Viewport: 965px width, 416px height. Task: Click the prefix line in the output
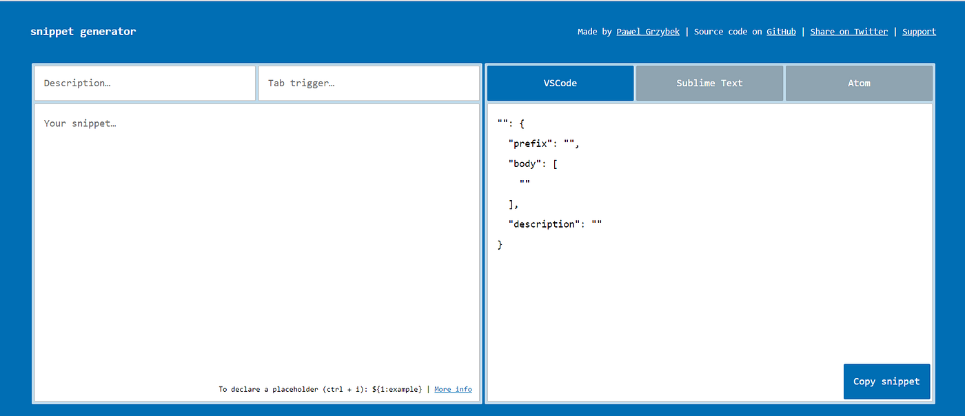pyautogui.click(x=545, y=143)
